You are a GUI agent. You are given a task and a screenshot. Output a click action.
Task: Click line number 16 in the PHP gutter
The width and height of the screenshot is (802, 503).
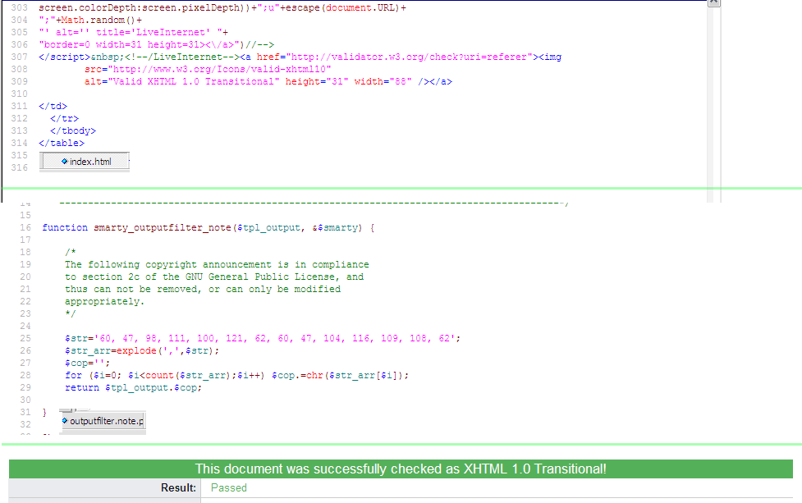25,227
